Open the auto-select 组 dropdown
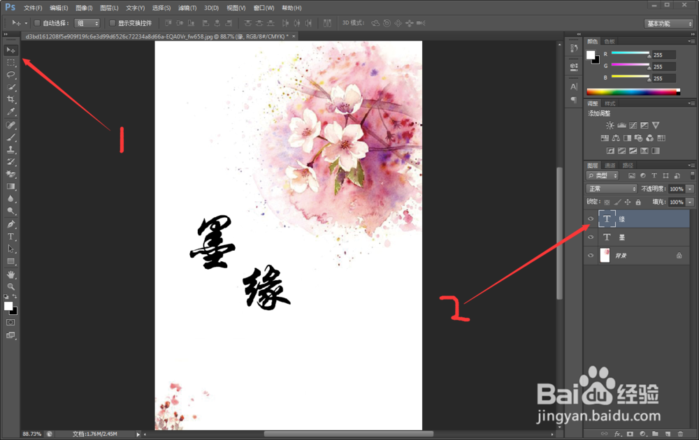Viewport: 699px width, 440px height. [x=87, y=23]
